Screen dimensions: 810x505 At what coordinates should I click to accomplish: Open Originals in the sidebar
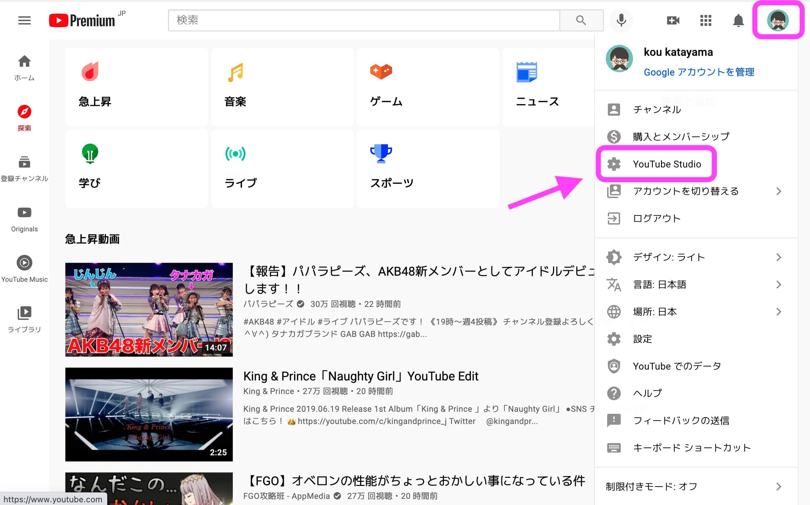[25, 219]
